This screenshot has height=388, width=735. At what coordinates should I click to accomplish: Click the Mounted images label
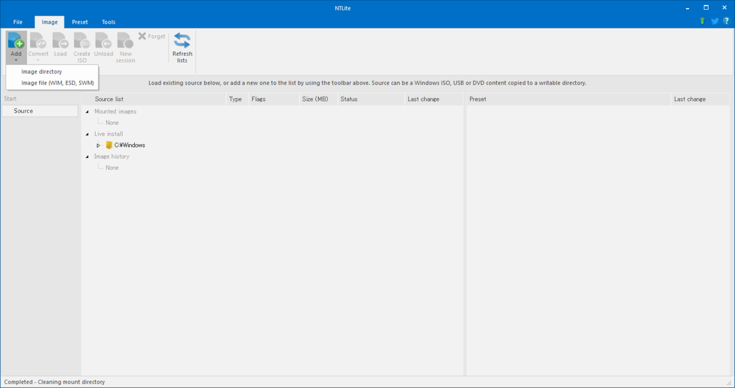115,112
